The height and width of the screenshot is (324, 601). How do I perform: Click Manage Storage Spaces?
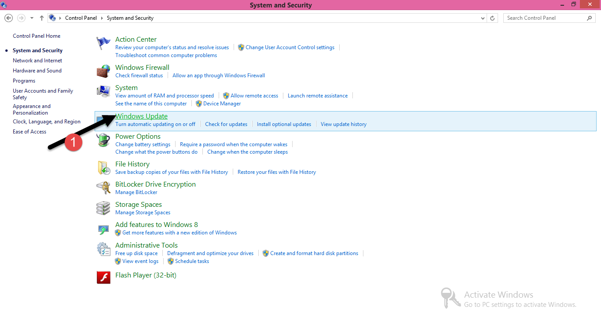(143, 212)
